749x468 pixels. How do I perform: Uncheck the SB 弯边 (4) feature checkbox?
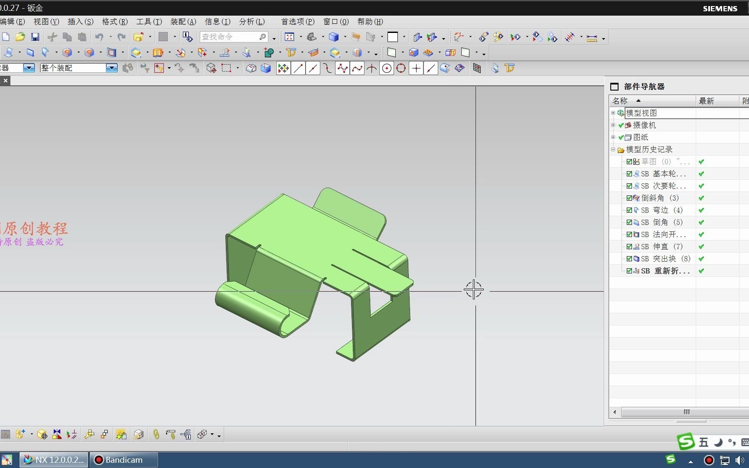point(629,210)
